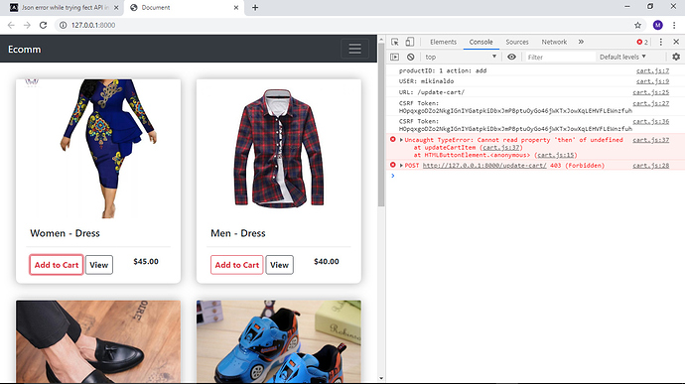The image size is (685, 384).
Task: Click the page vertical scrollbar thumb
Action: 381,125
